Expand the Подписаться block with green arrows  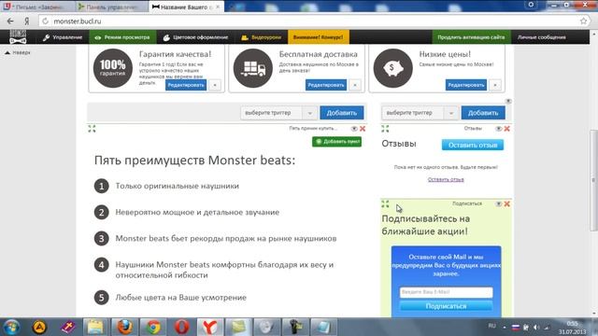tap(385, 204)
